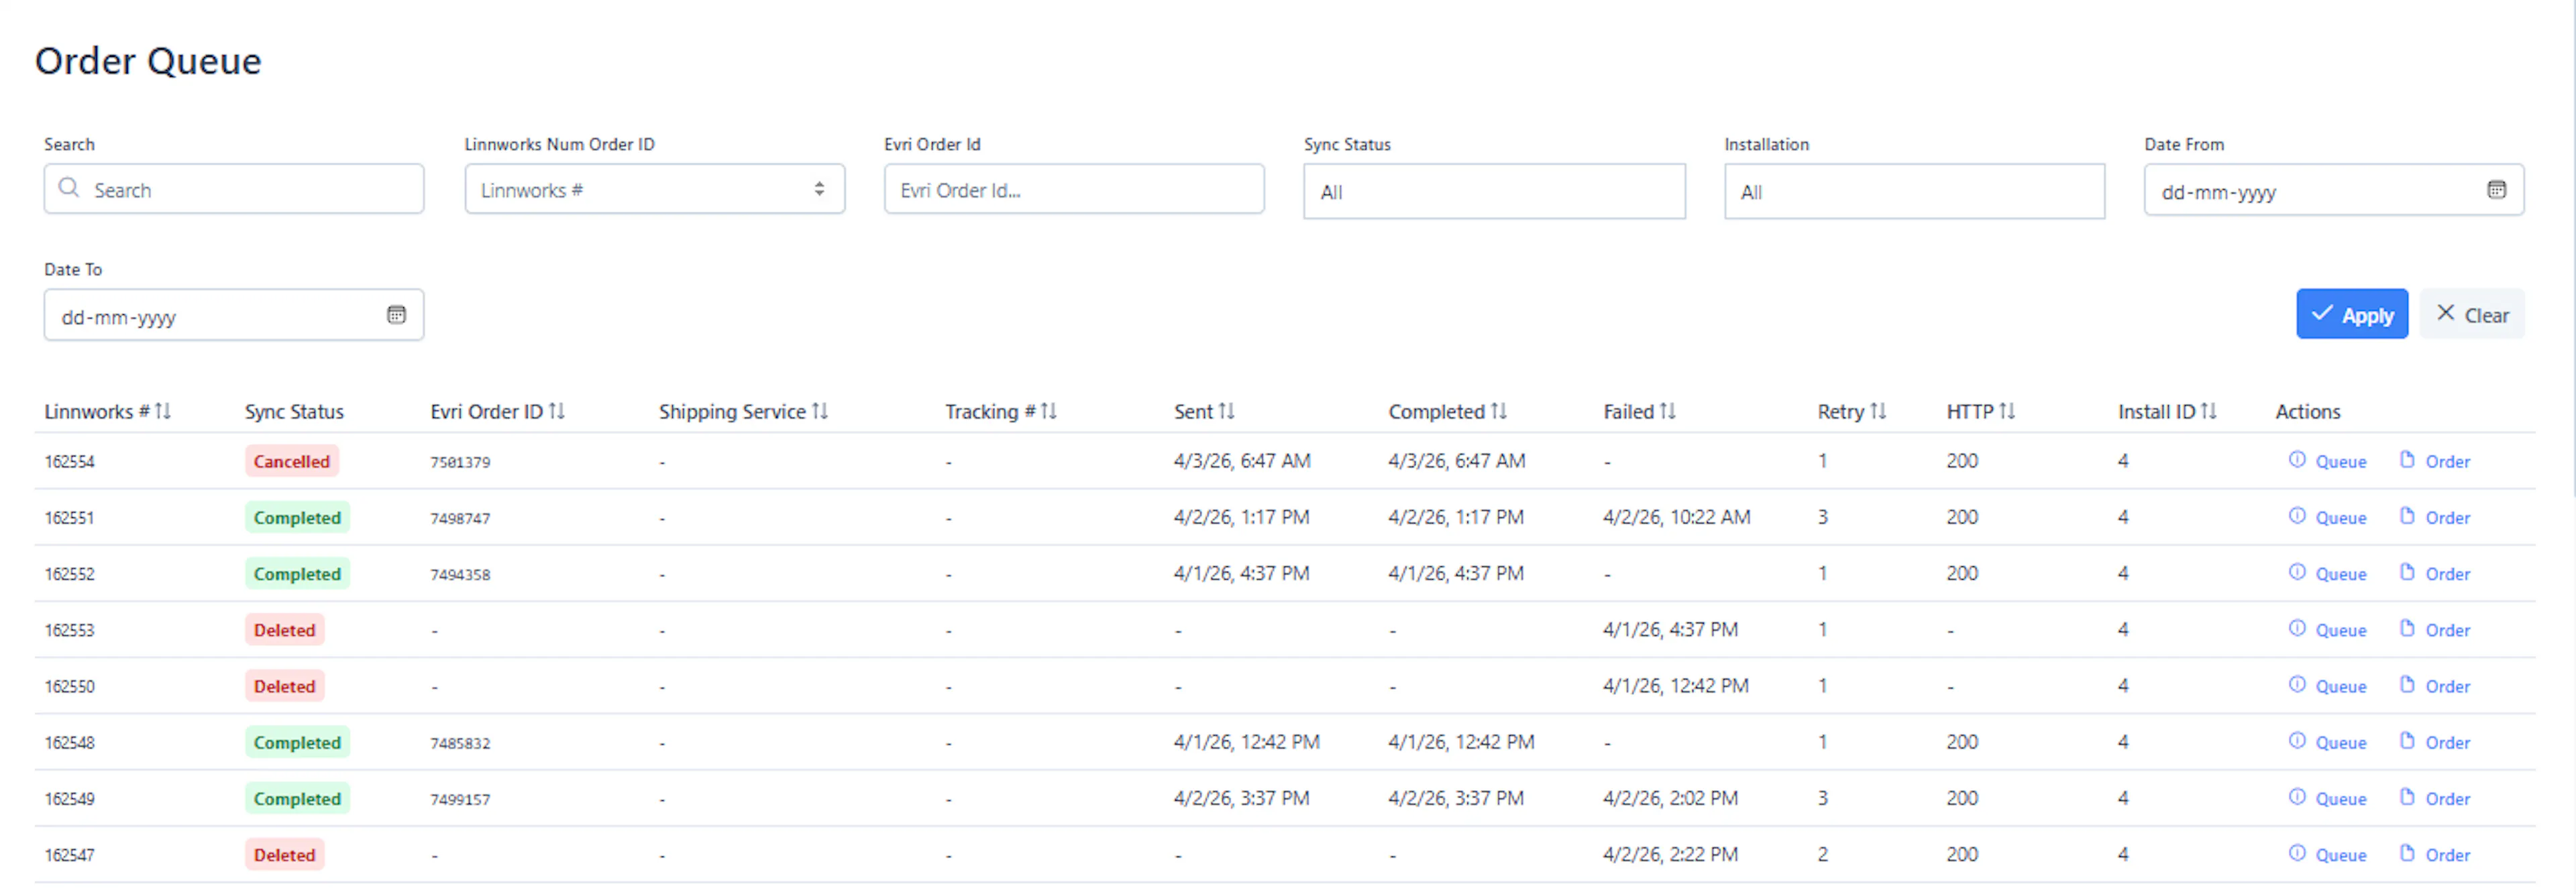Clear all filters
This screenshot has width=2576, height=894.
[2472, 315]
